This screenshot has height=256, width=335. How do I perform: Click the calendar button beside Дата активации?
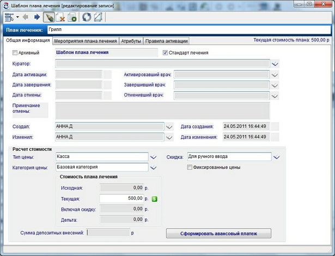(107, 75)
